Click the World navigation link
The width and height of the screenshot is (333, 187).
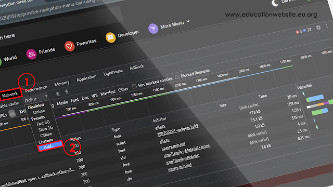click(10, 59)
